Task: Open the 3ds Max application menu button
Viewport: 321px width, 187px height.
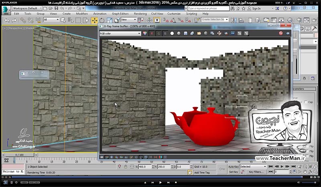Action: 6,10
